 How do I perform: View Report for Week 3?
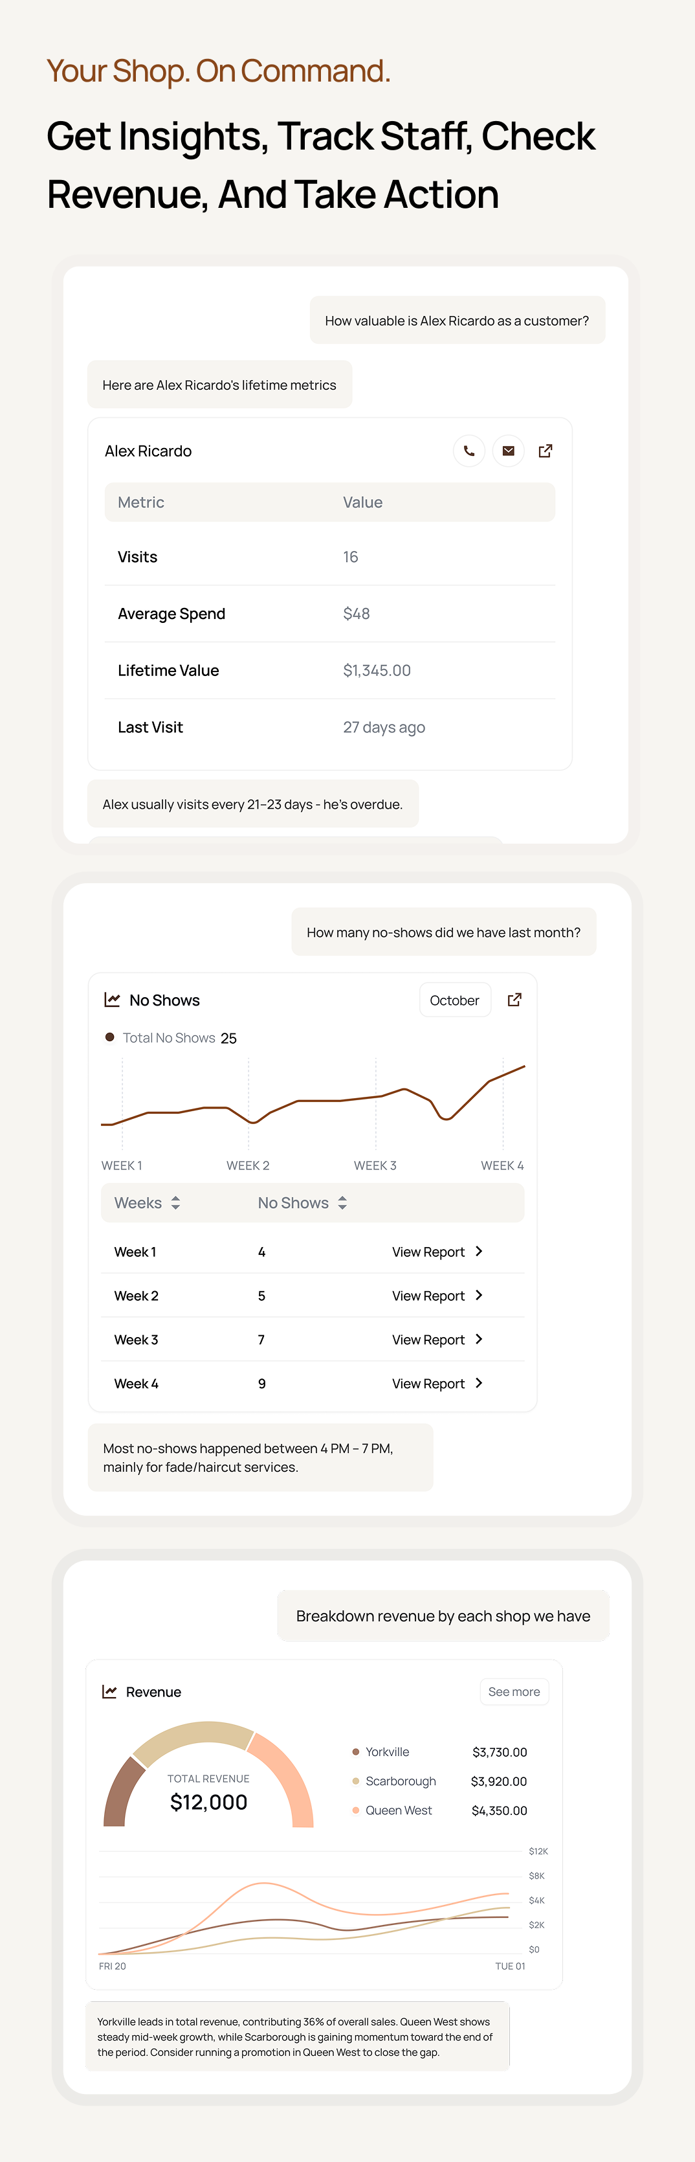pyautogui.click(x=437, y=1340)
